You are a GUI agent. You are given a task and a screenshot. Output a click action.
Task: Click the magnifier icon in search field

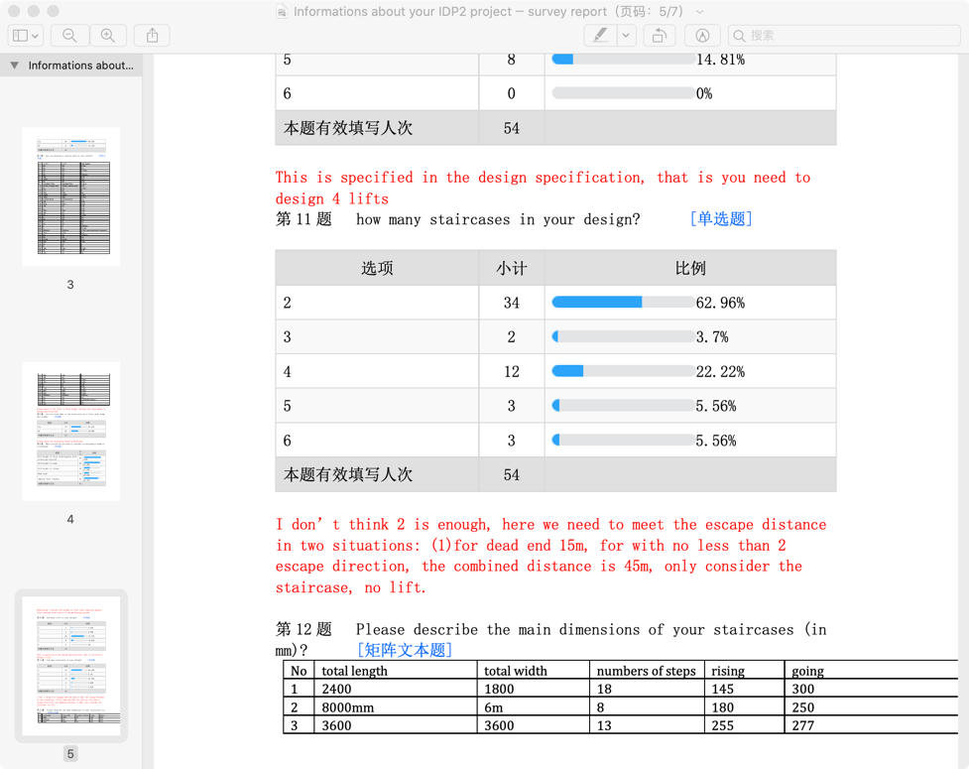[x=739, y=36]
